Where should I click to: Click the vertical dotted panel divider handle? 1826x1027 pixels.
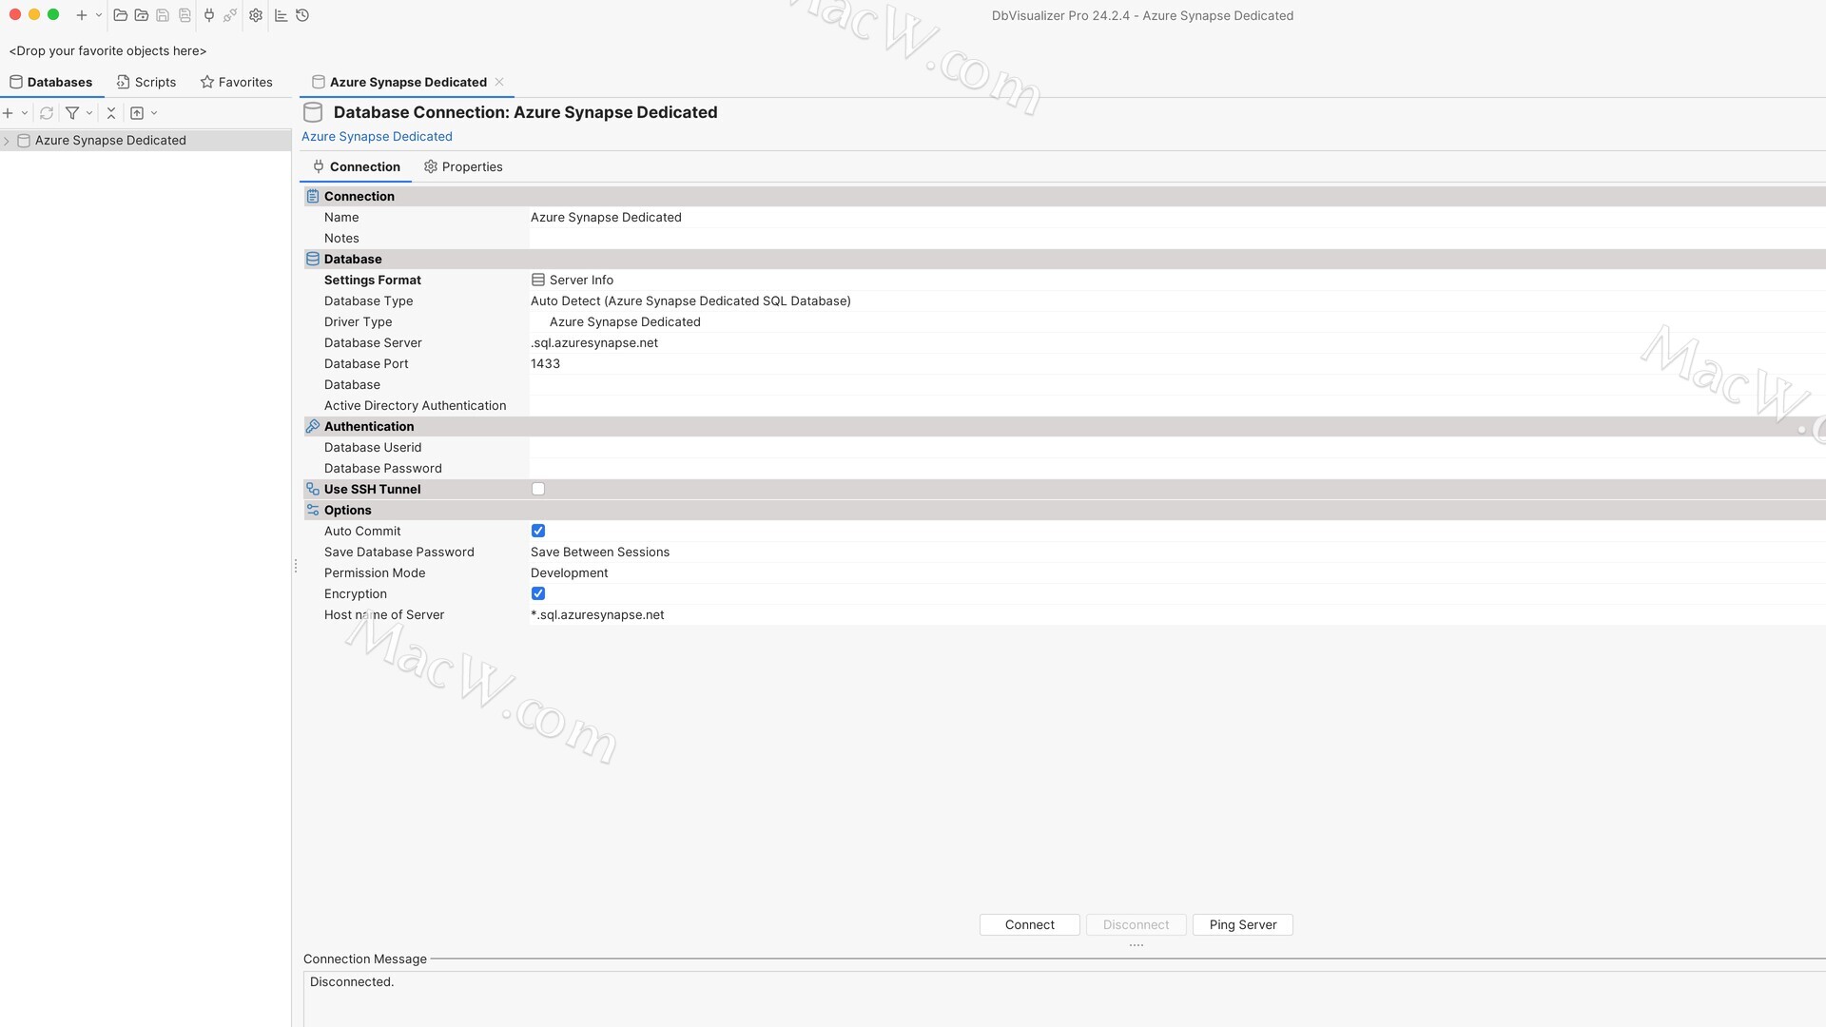[296, 566]
